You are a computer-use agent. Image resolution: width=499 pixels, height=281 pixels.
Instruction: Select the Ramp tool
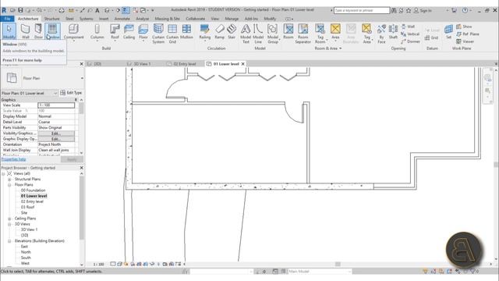[220, 31]
